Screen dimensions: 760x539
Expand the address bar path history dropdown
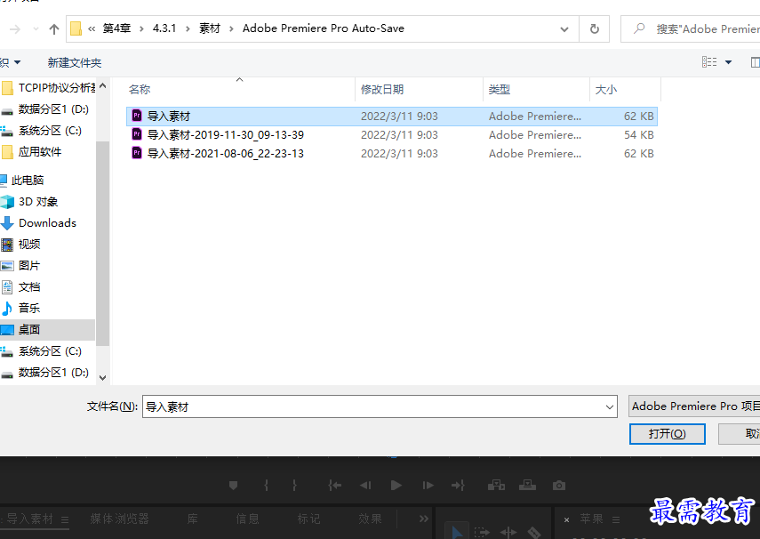[564, 29]
